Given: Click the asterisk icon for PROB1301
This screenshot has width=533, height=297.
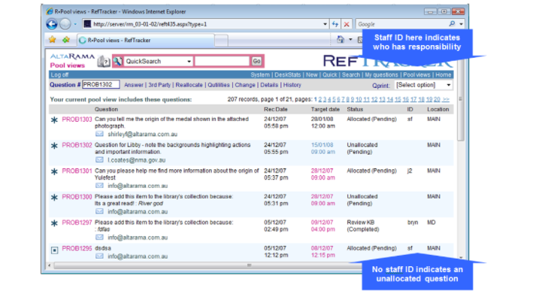Looking at the screenshot, I should [x=54, y=171].
